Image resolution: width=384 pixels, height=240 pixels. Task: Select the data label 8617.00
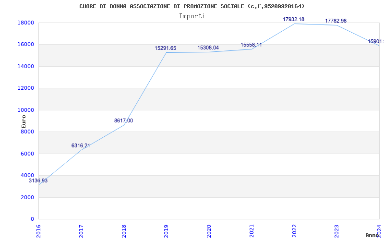pyautogui.click(x=124, y=121)
